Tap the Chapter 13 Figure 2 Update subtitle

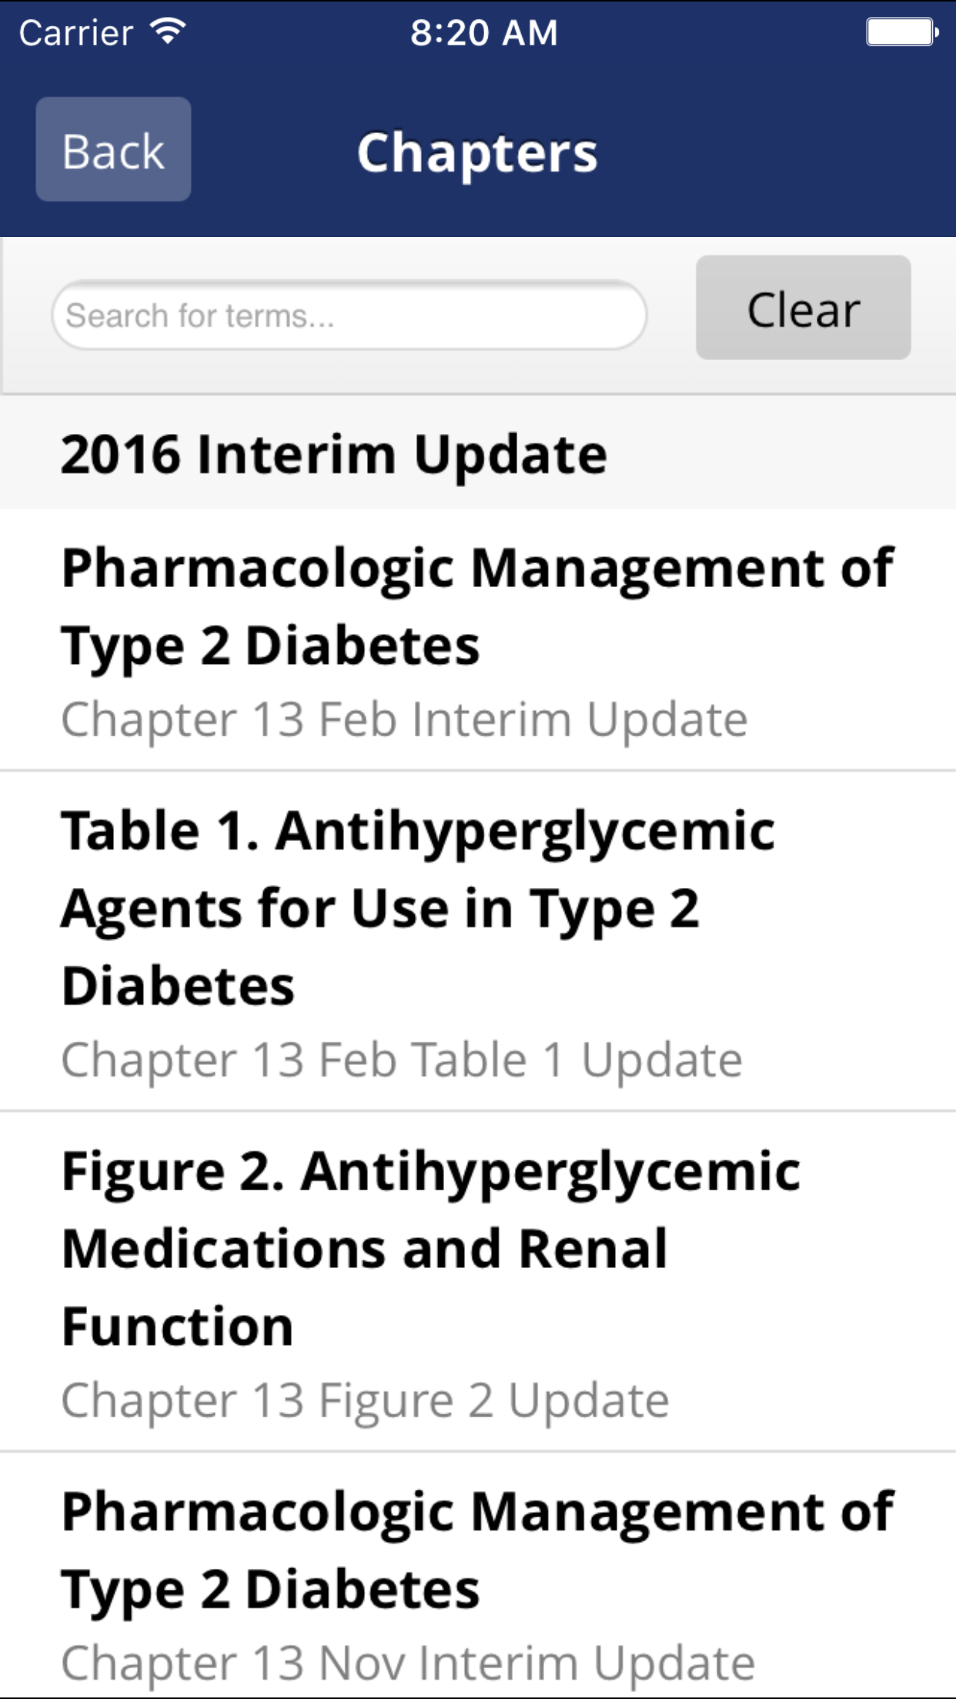tap(365, 1400)
